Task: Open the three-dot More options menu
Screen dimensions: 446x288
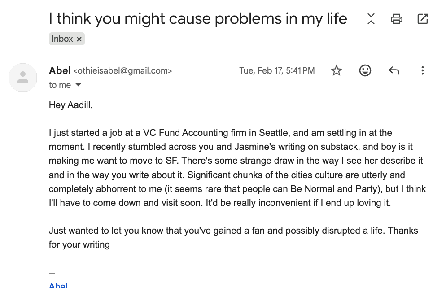Action: tap(423, 70)
